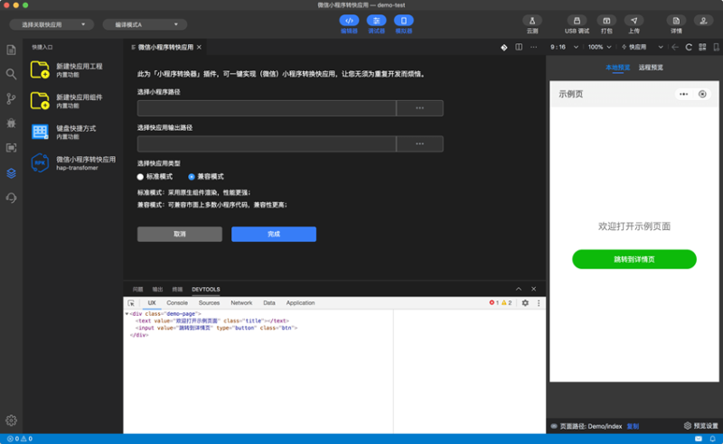
Task: Click the green 跳转到详情页 button in the preview
Action: [634, 259]
